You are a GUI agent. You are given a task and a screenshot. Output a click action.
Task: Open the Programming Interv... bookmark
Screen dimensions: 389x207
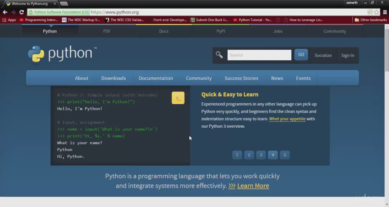tap(39, 20)
